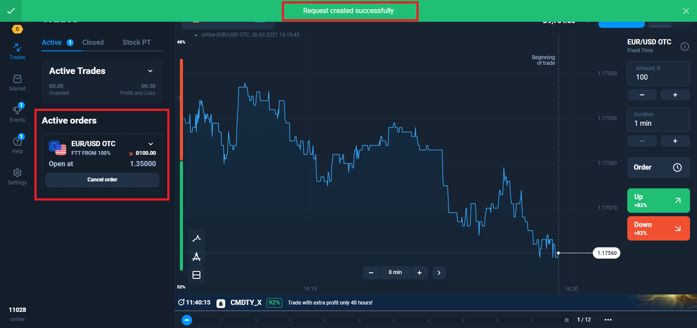Place a Down +82% trade
The image size is (697, 328).
pyautogui.click(x=658, y=228)
